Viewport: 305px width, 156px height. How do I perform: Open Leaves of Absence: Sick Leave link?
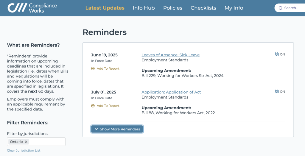(x=171, y=55)
